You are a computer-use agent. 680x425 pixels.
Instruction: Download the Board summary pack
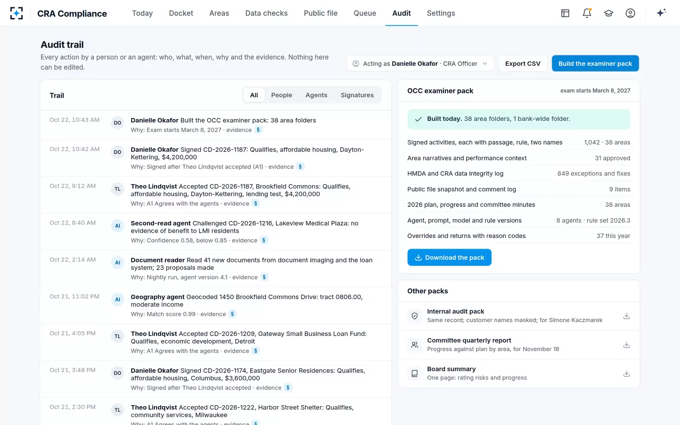(627, 374)
